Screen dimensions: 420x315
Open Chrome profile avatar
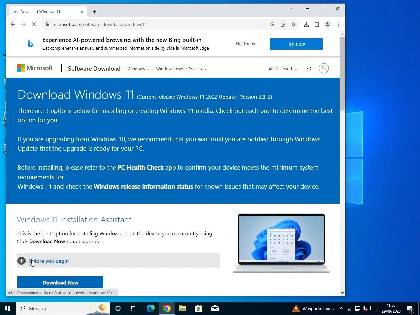pyautogui.click(x=327, y=24)
